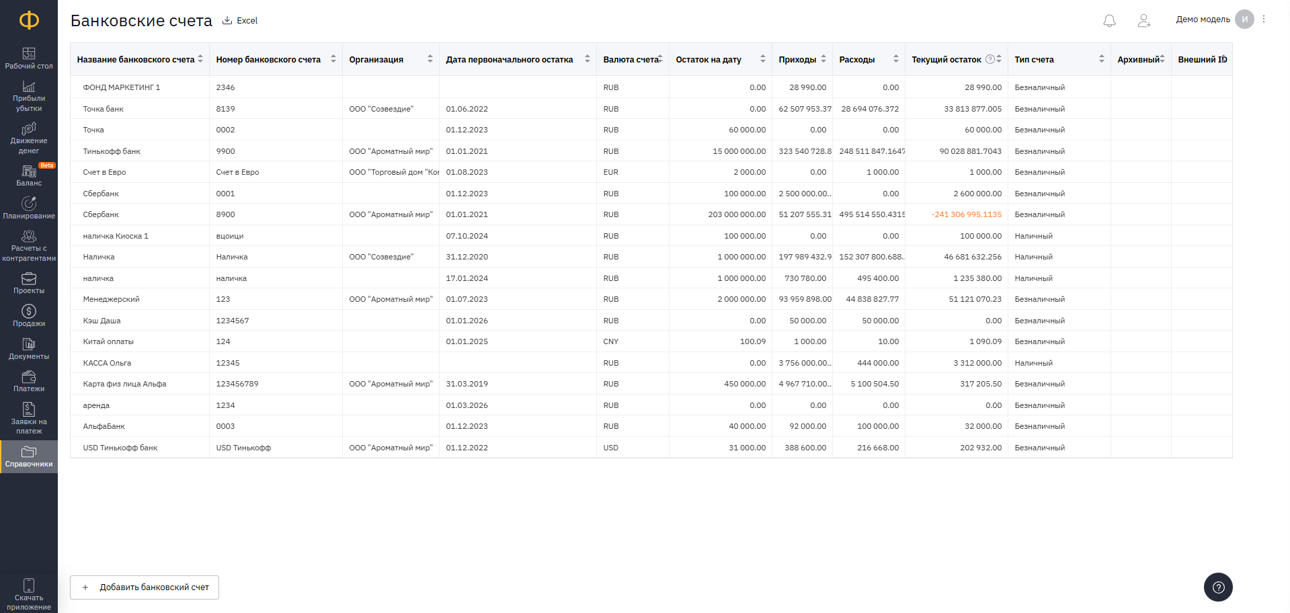Sort by Расходы column
This screenshot has width=1290, height=613.
click(896, 59)
